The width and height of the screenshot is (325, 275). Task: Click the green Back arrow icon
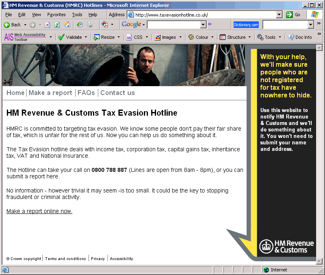(6, 25)
